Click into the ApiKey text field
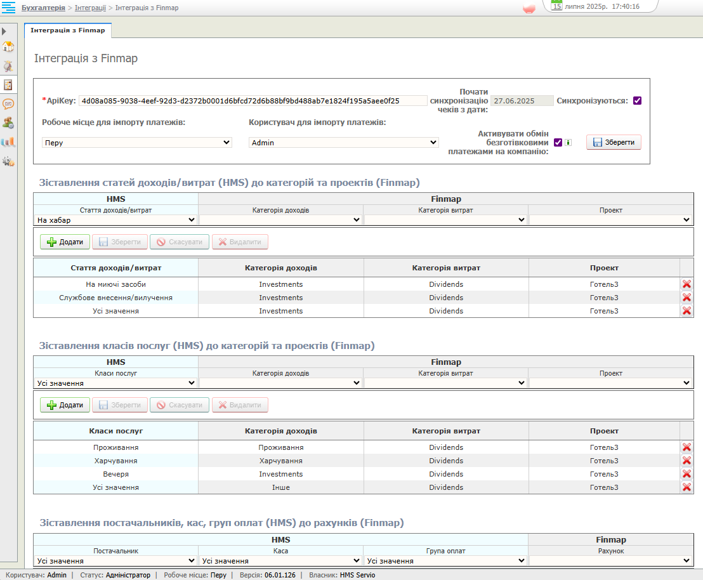Image resolution: width=703 pixels, height=580 pixels. click(253, 100)
